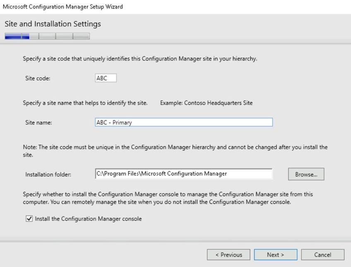Image resolution: width=351 pixels, height=267 pixels.
Task: Click the wizard progress bar
Action: 47,36
